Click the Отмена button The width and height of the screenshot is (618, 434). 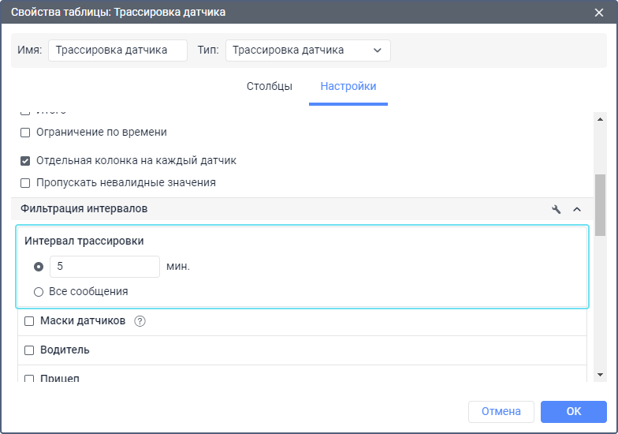(501, 411)
